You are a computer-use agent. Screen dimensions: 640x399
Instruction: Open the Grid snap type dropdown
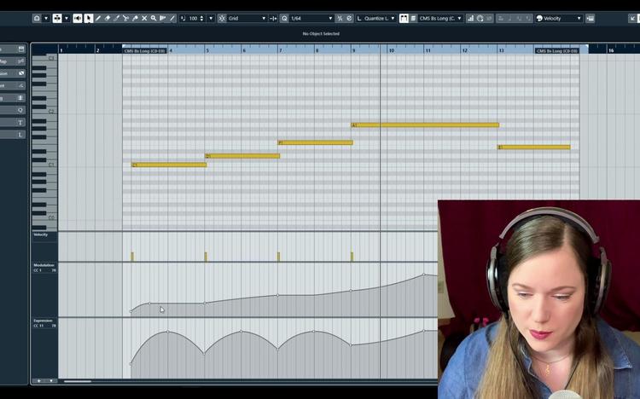click(x=247, y=19)
